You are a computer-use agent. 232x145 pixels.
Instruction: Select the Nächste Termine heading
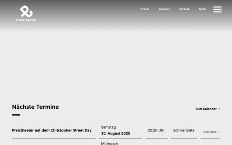35,107
